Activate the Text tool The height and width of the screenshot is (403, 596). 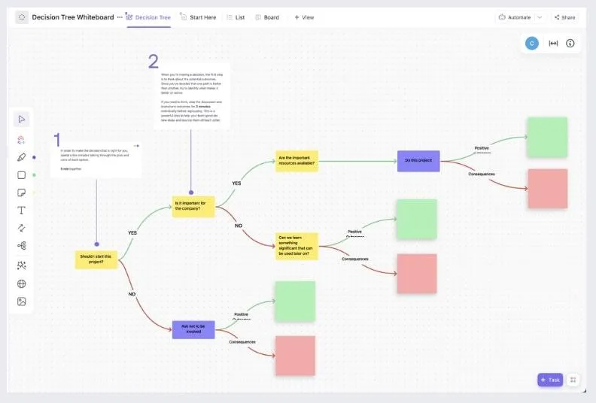[22, 211]
